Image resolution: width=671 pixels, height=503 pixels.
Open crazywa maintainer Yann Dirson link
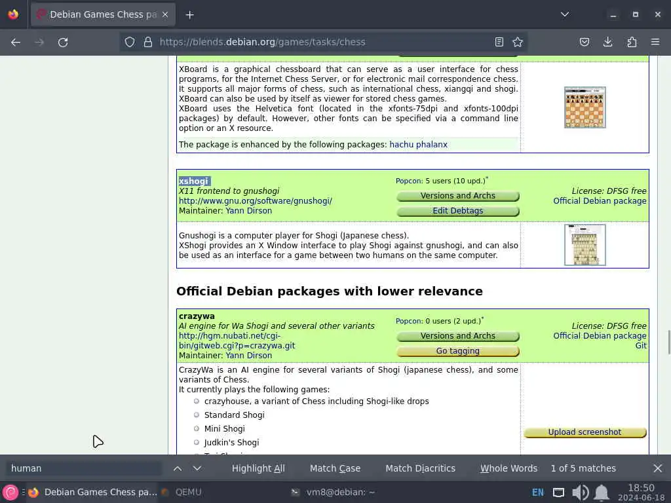(x=248, y=356)
